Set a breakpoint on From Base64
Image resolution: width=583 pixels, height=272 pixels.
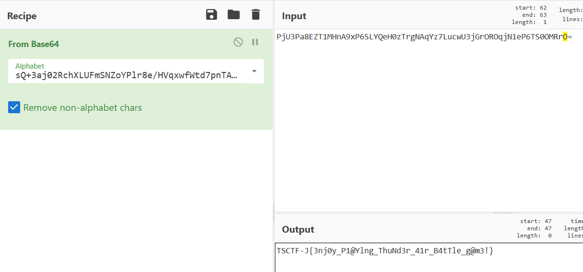(x=255, y=42)
